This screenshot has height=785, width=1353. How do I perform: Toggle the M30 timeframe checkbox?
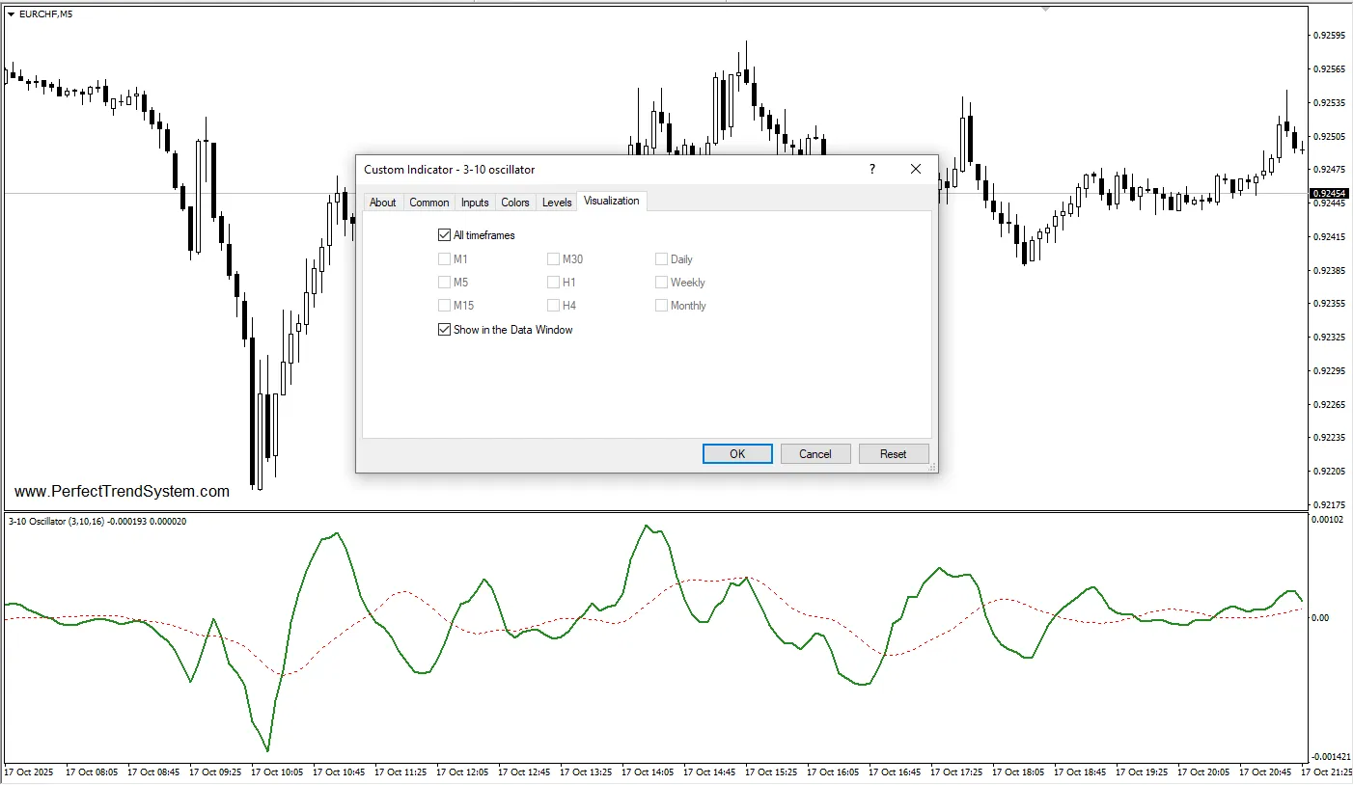[x=553, y=258]
